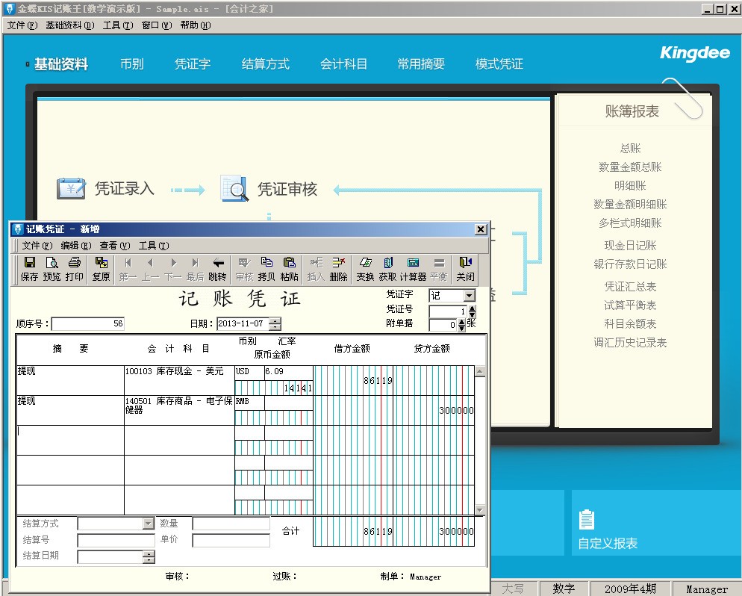This screenshot has height=596, width=742.
Task: Go to last voucher (最后)
Action: pyautogui.click(x=195, y=269)
